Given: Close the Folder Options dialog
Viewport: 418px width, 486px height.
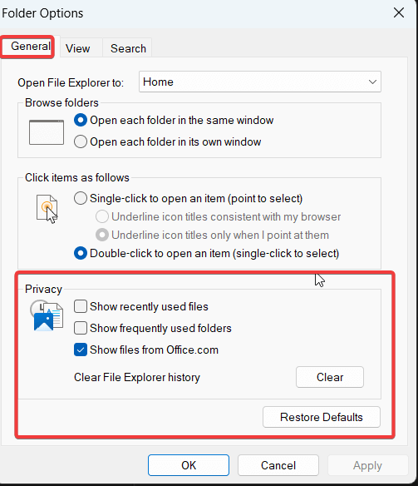Looking at the screenshot, I should pos(399,13).
